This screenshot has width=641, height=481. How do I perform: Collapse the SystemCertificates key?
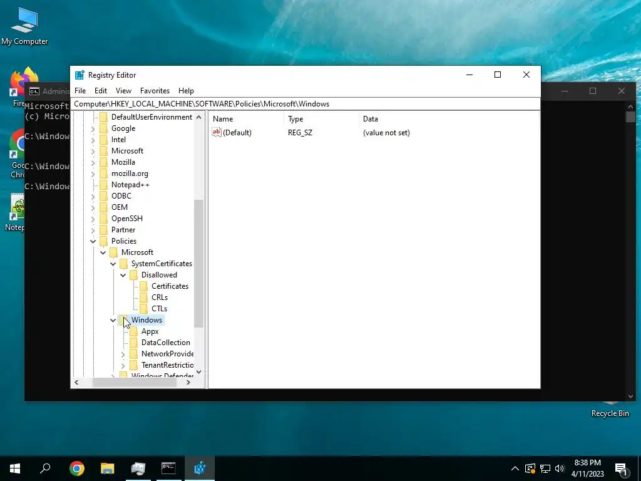[x=113, y=264]
